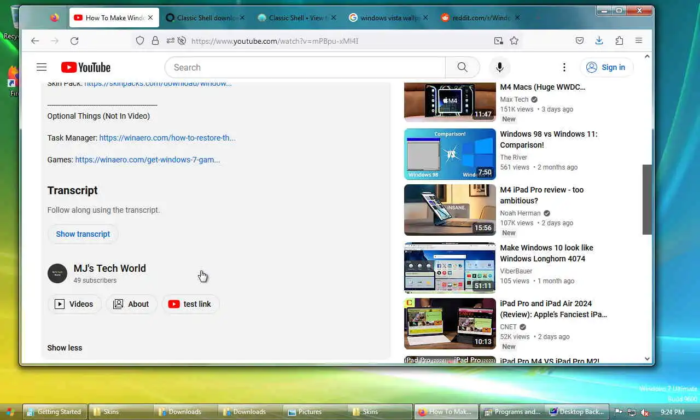View site security via padlock icon
Image resolution: width=700 pixels, height=420 pixels.
[x=155, y=40]
